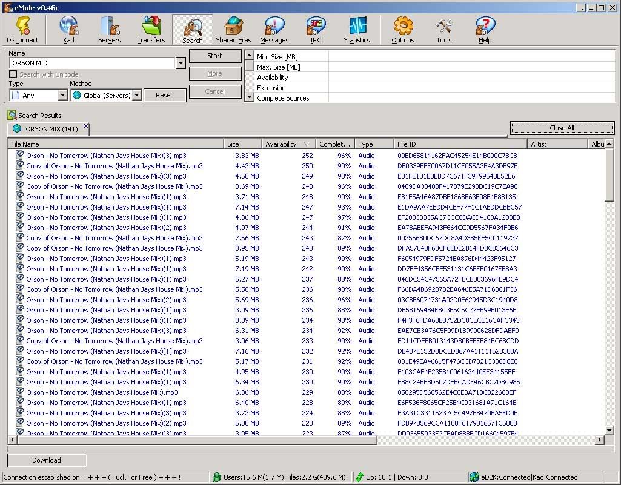The image size is (621, 485).
Task: Enable Search with Unicode checkbox
Action: point(13,74)
